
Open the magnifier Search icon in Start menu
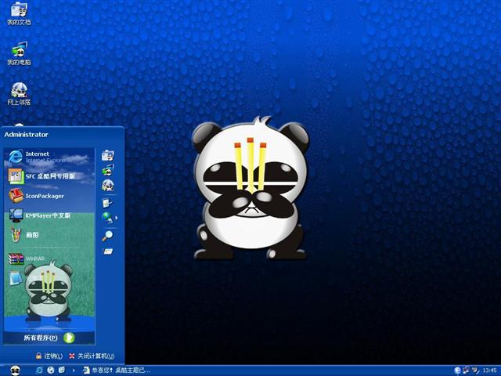point(107,236)
